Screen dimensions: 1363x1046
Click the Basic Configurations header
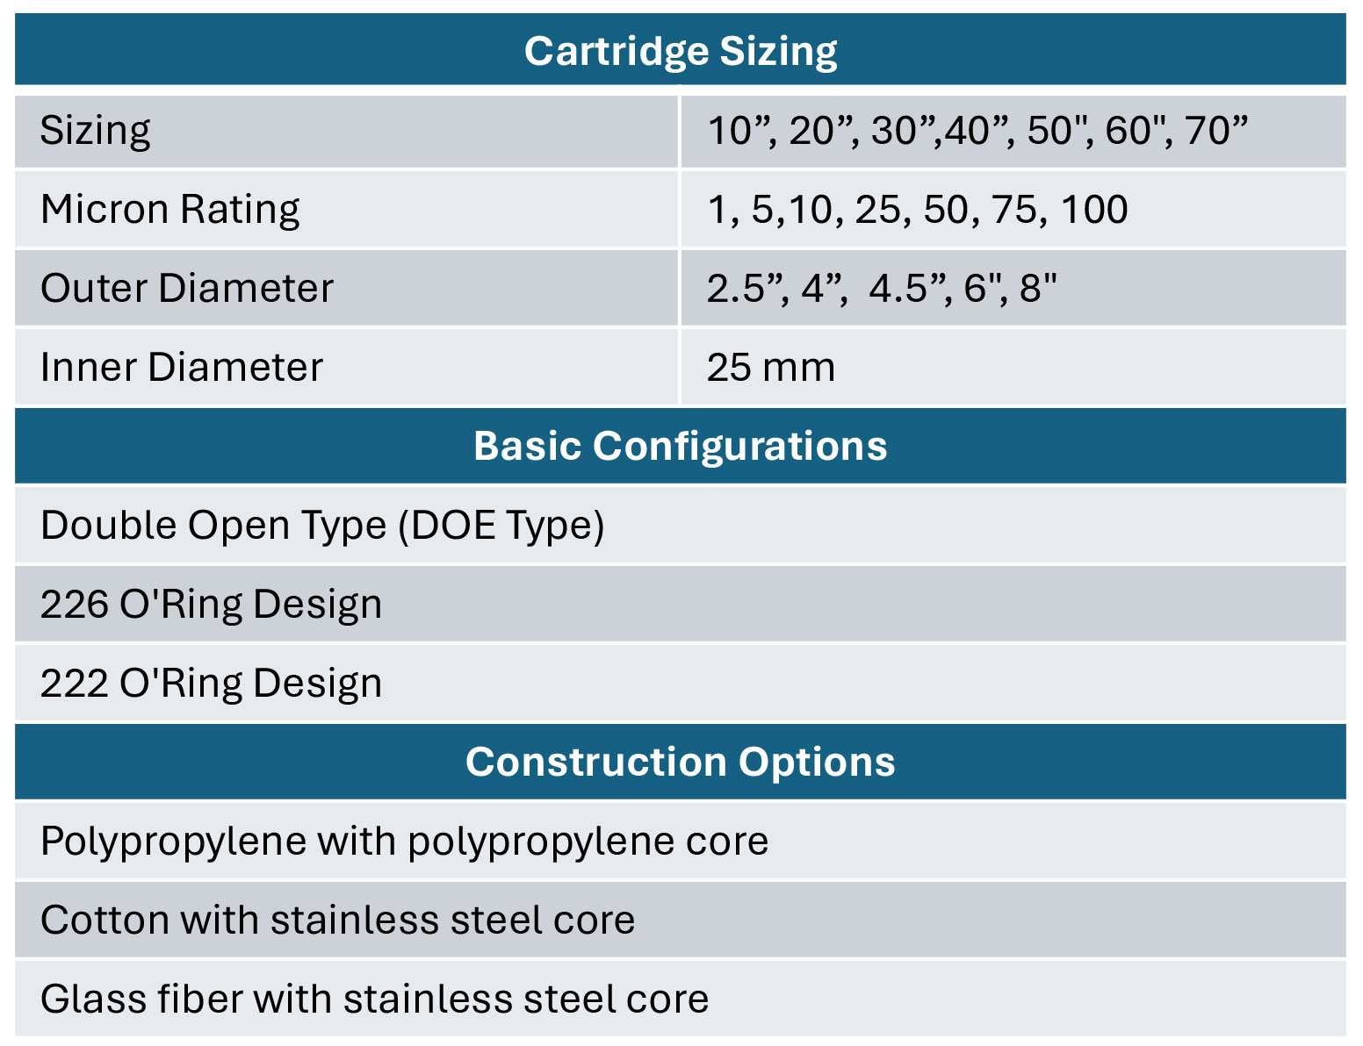pos(681,446)
